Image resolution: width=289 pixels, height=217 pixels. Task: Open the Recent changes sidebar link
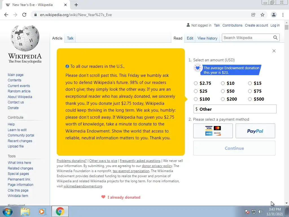pos(20,141)
